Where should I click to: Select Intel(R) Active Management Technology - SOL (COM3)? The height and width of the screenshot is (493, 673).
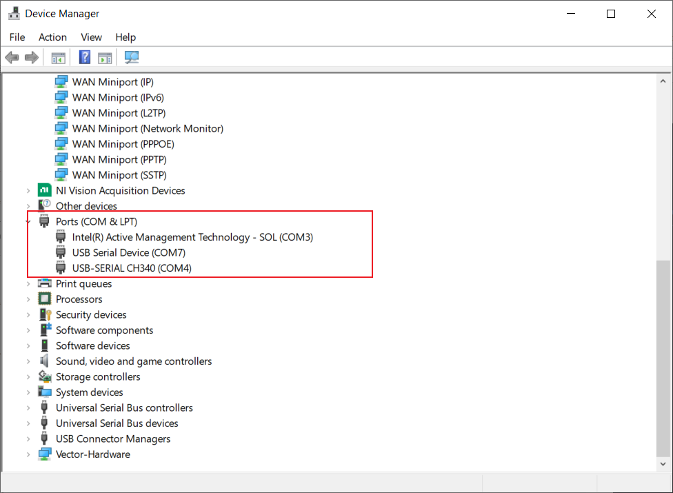coord(192,237)
